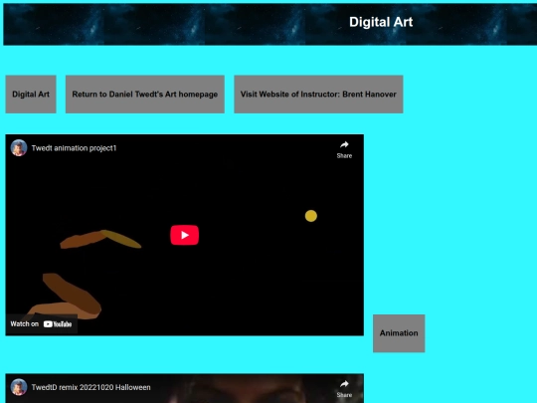Click the Digital Art page header title
Viewport: 537px width, 403px height.
(381, 22)
